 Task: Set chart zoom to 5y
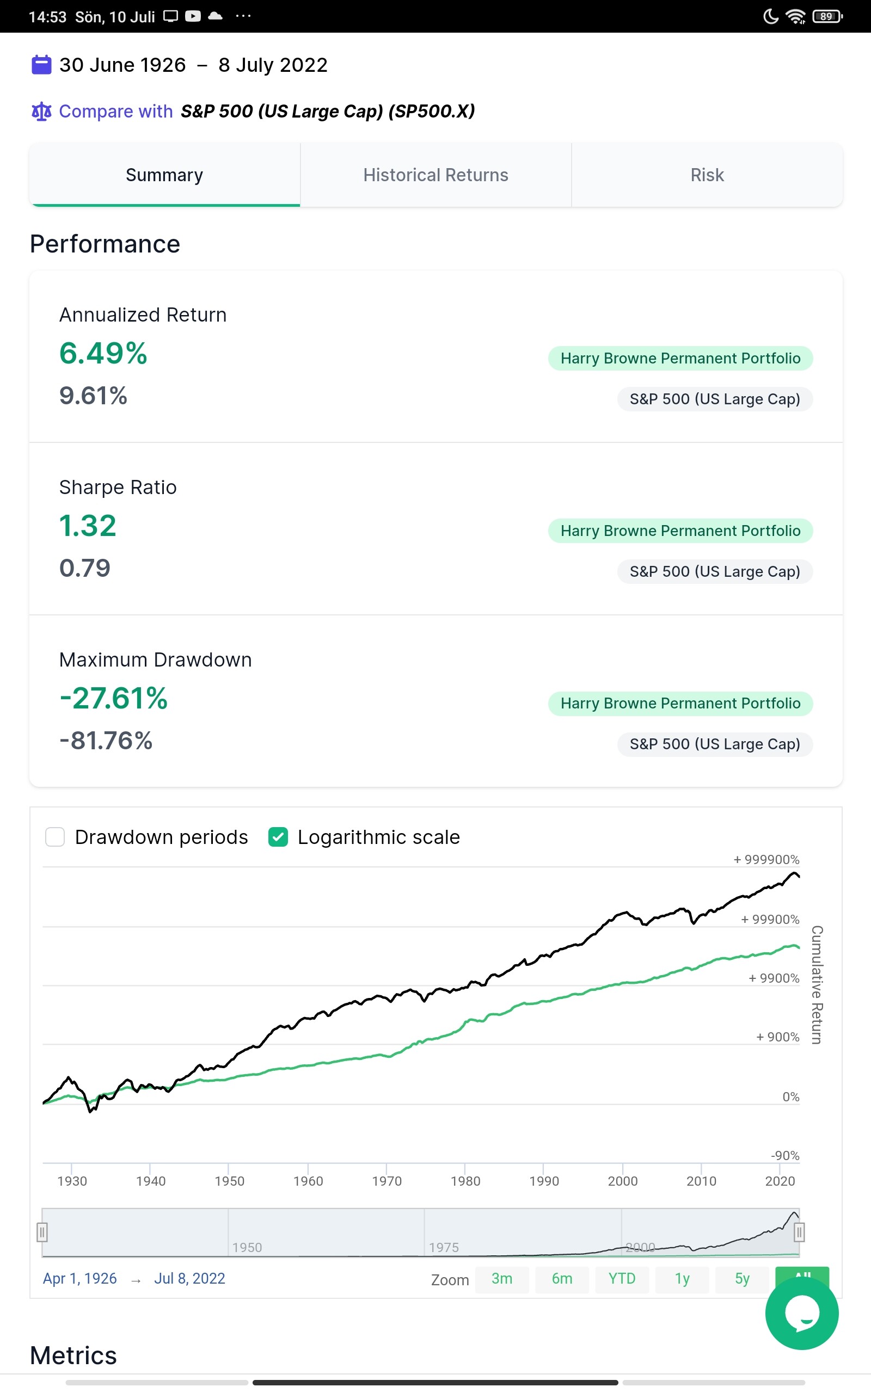coord(742,1279)
